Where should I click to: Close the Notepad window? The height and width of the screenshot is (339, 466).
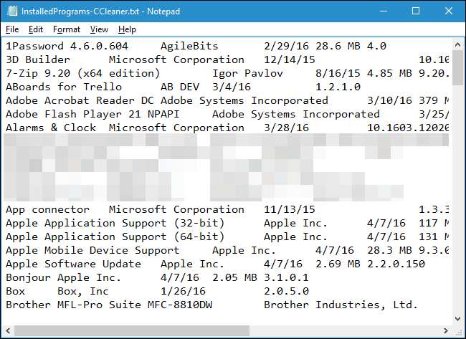(447, 11)
